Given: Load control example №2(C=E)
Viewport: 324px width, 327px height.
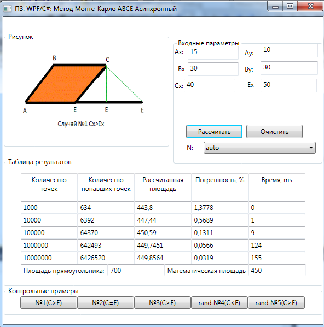Looking at the screenshot, I should pyautogui.click(x=106, y=302).
